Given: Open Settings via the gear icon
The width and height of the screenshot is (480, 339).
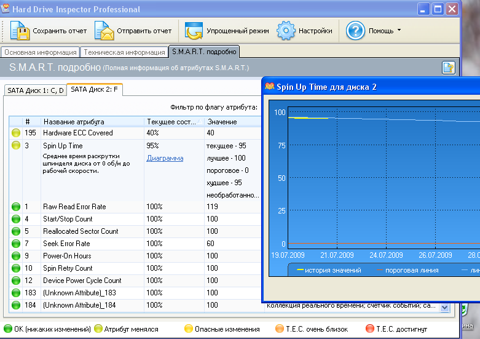Looking at the screenshot, I should pyautogui.click(x=286, y=30).
